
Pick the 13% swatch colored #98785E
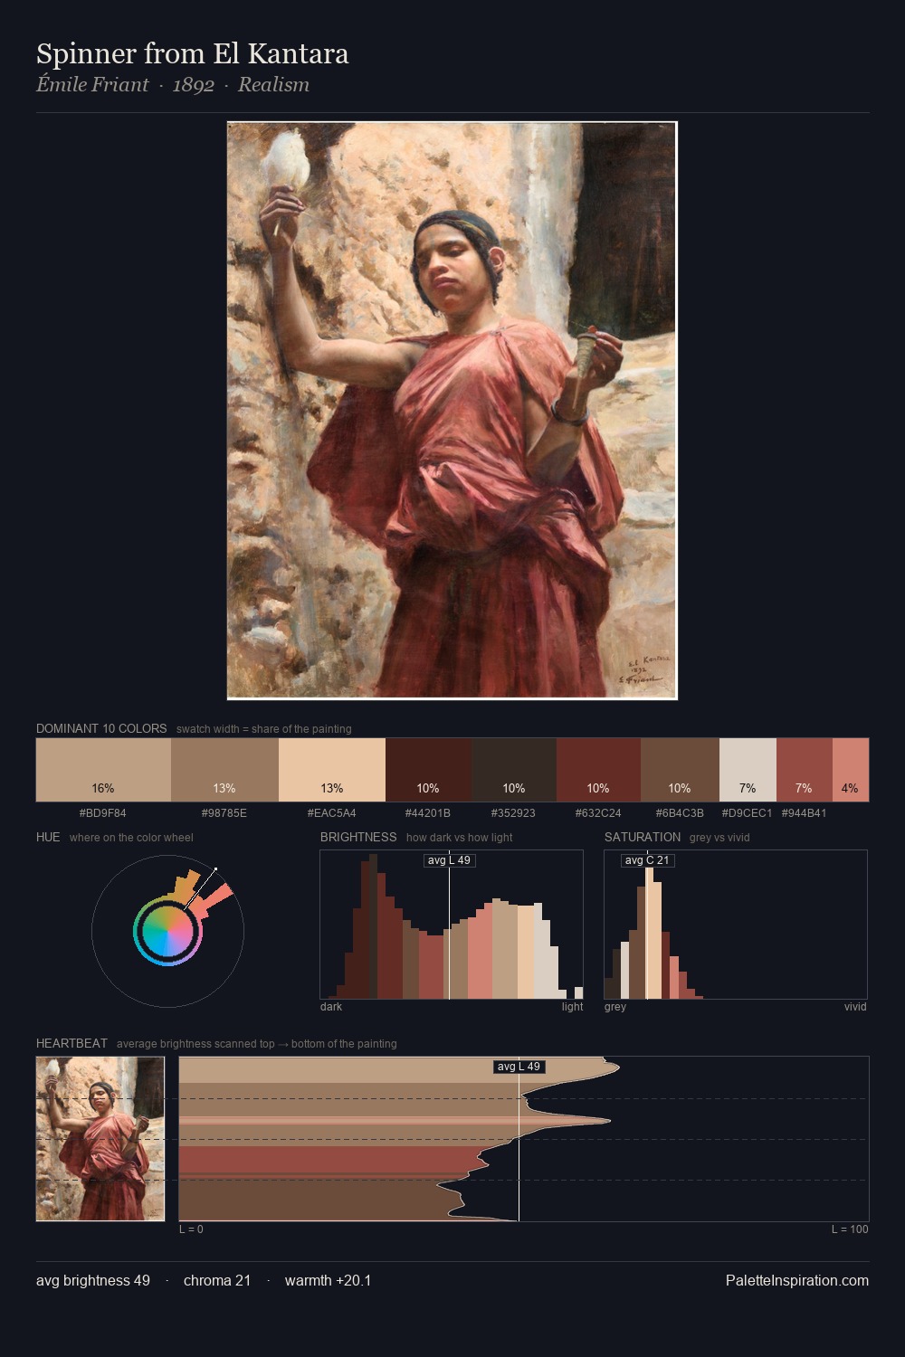click(224, 770)
